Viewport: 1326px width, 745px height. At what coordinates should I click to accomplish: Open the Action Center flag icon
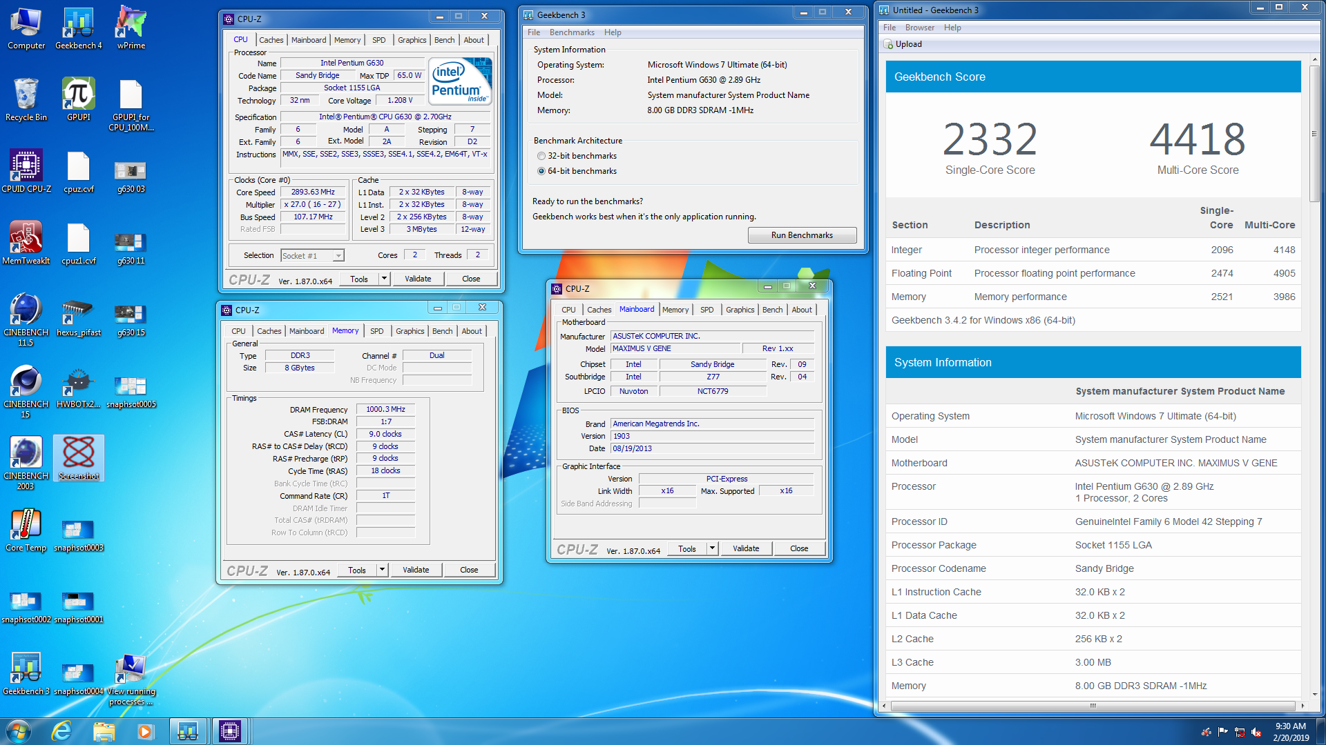(x=1223, y=732)
